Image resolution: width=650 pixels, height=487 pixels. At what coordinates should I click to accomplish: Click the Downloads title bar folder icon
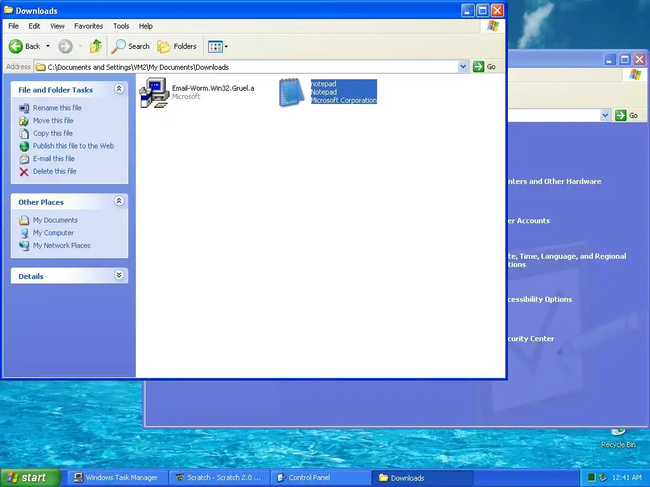point(8,10)
